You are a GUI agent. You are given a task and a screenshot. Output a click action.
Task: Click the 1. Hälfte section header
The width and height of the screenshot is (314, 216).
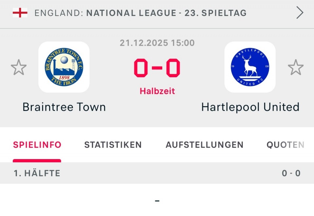coord(37,173)
